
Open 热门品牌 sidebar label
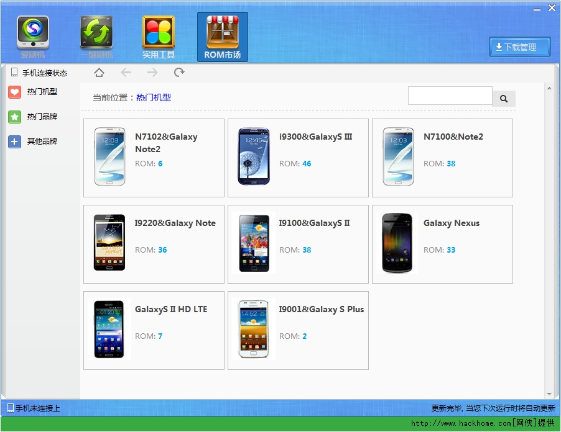pyautogui.click(x=42, y=117)
